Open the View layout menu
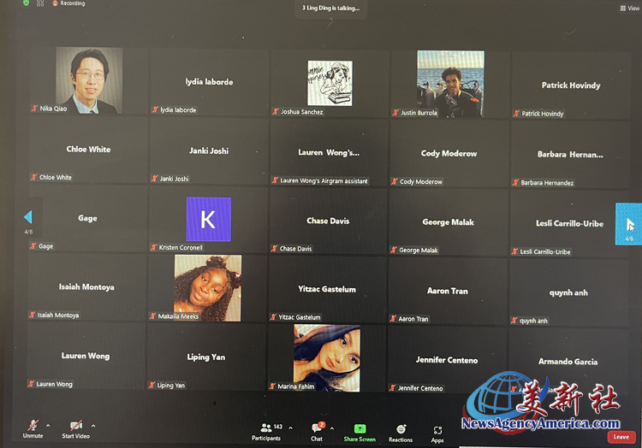Screen dimensions: 642x448 (630, 8)
